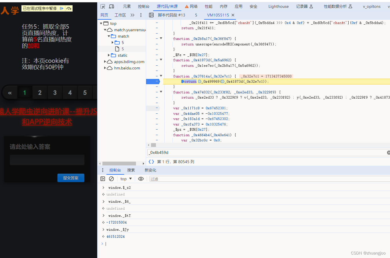Viewport: 390px width, 258px height.
Task: Close the VM1055115 file tab
Action: (x=233, y=15)
